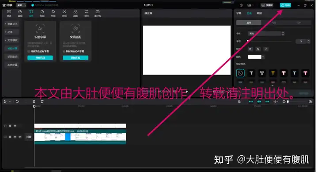Open the material package icon tab
This screenshot has height=173, width=318.
[98, 13]
